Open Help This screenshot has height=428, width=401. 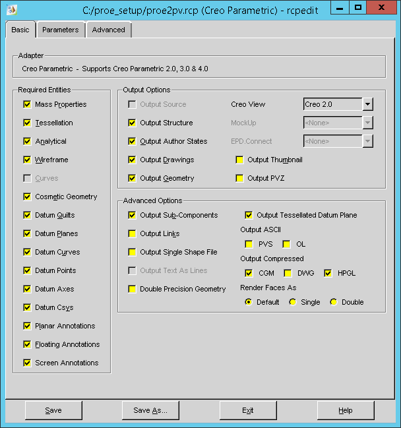click(x=346, y=410)
